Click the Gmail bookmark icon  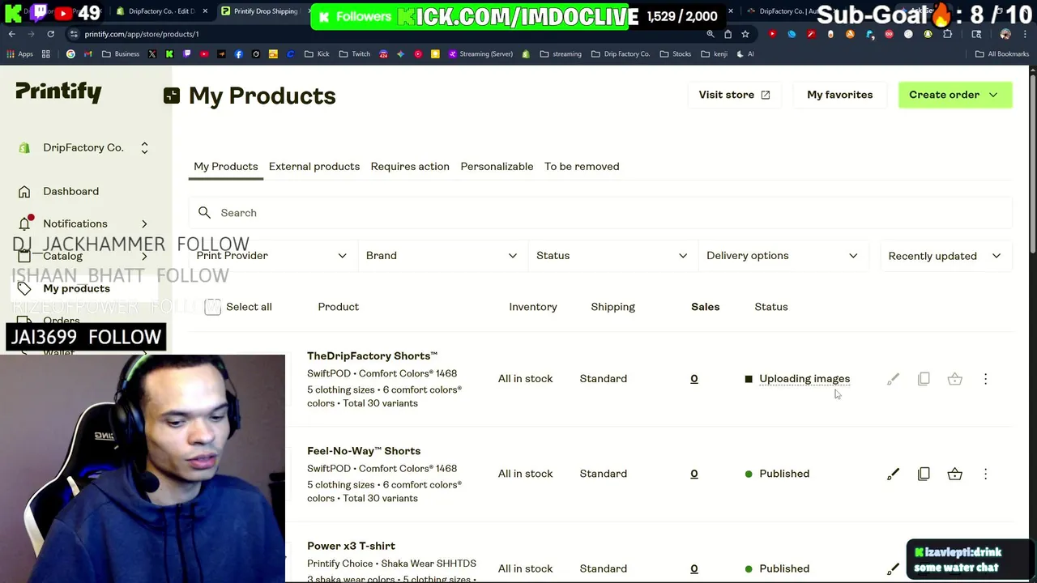87,54
